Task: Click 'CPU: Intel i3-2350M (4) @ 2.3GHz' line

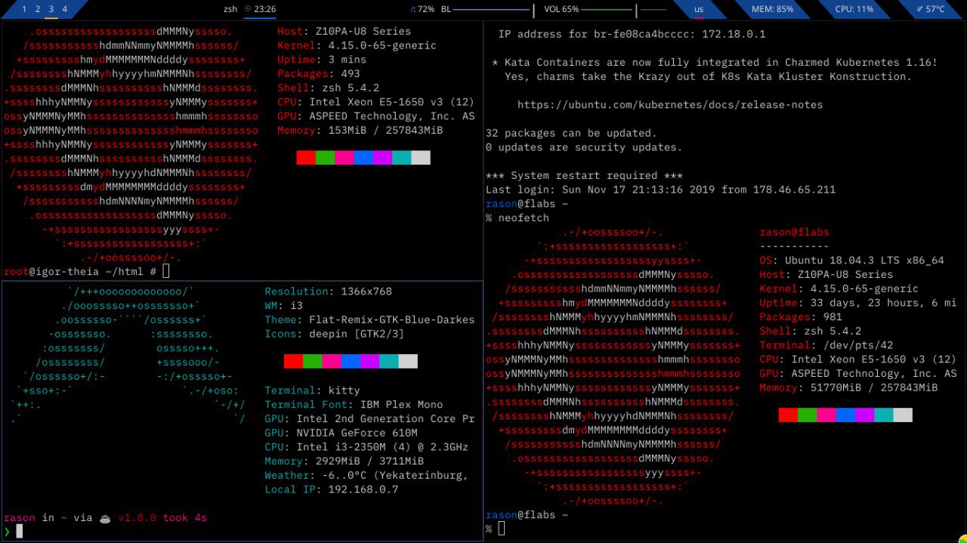Action: [x=366, y=447]
